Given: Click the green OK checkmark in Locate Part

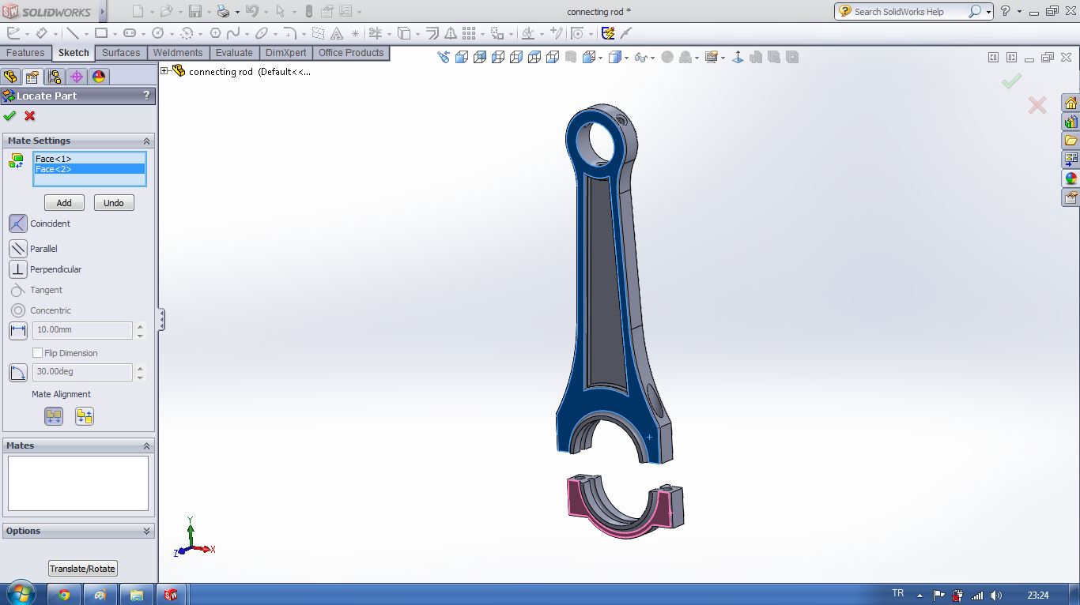Looking at the screenshot, I should 9,116.
